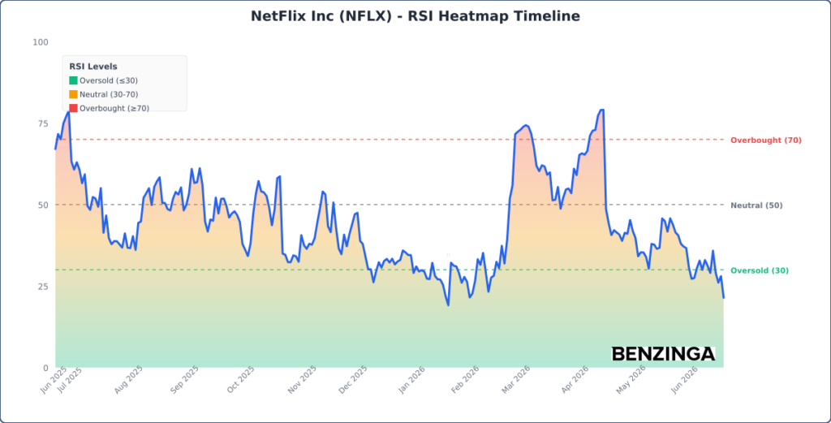831x423 pixels.
Task: Click the green Oversold legend swatch
Action: [73, 80]
